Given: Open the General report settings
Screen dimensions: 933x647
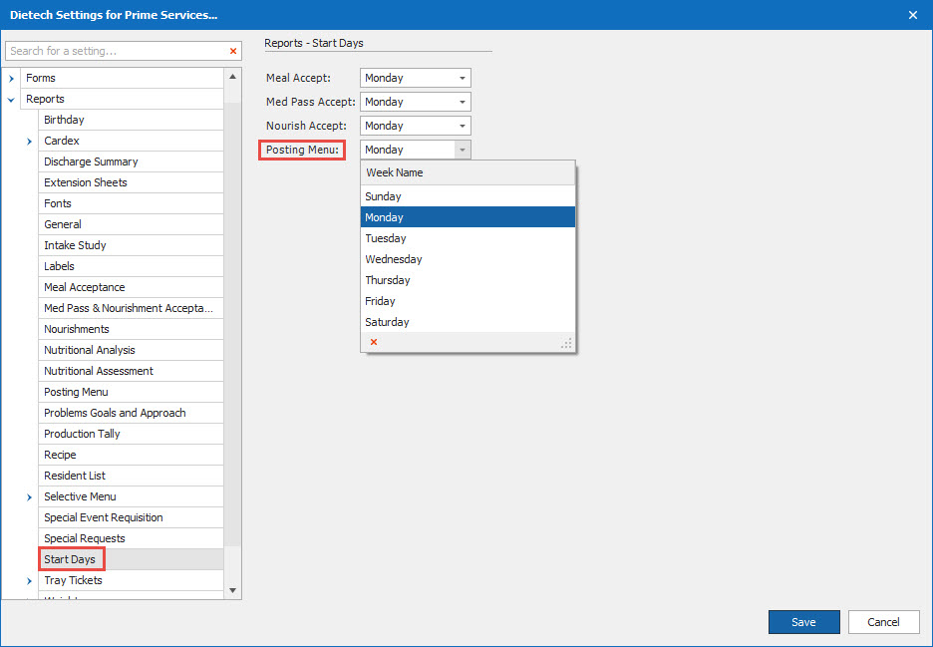Looking at the screenshot, I should click(x=131, y=224).
